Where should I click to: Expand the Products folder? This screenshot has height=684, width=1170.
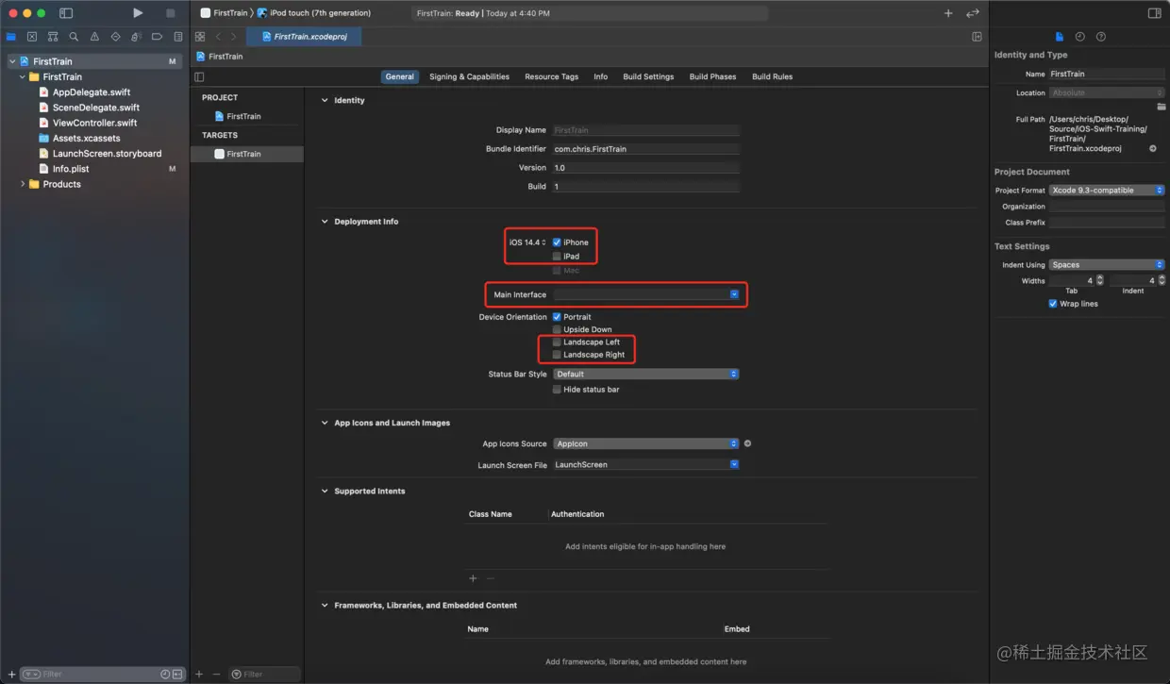click(23, 184)
